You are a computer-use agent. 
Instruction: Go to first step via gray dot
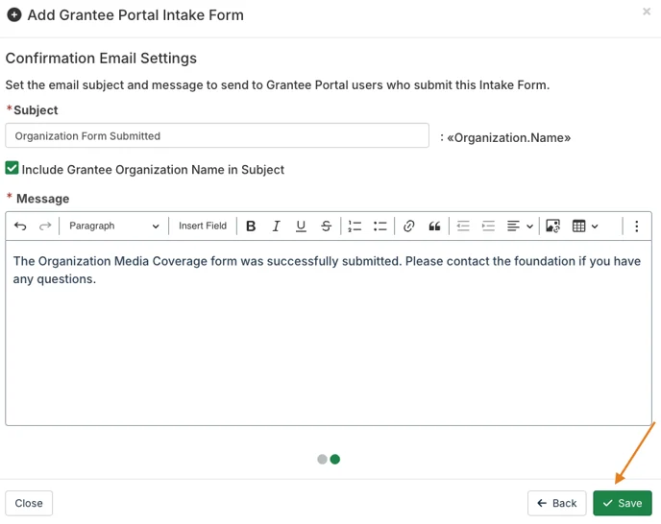322,459
